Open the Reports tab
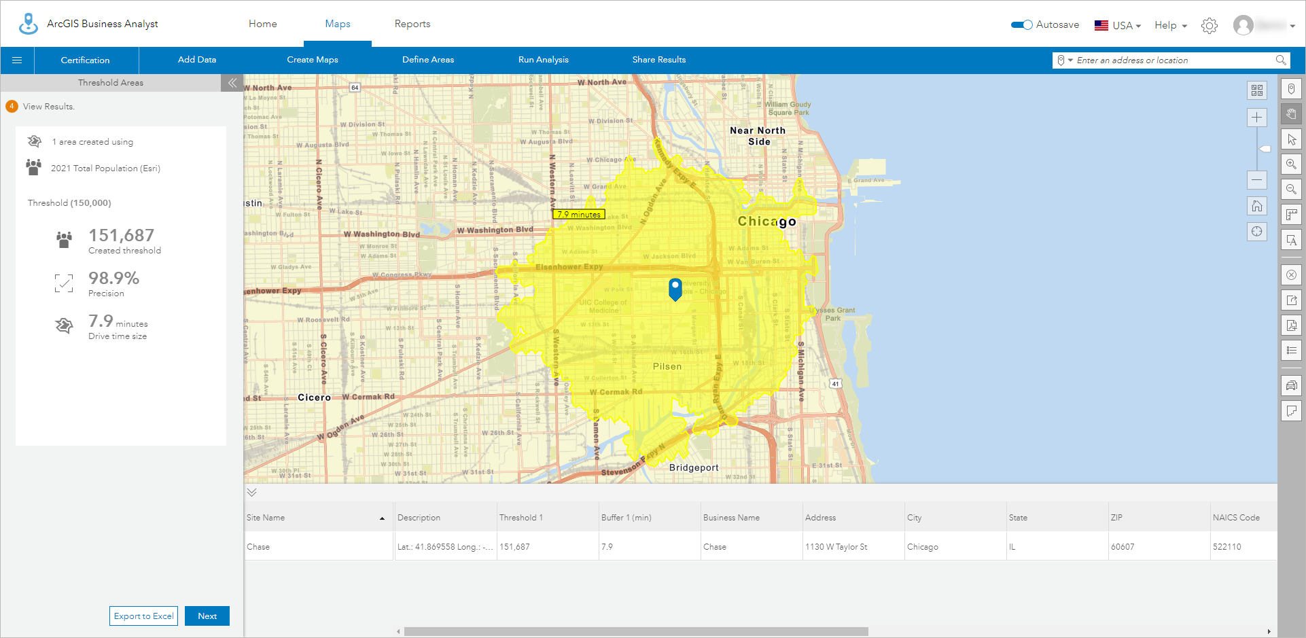The width and height of the screenshot is (1306, 638). [412, 24]
